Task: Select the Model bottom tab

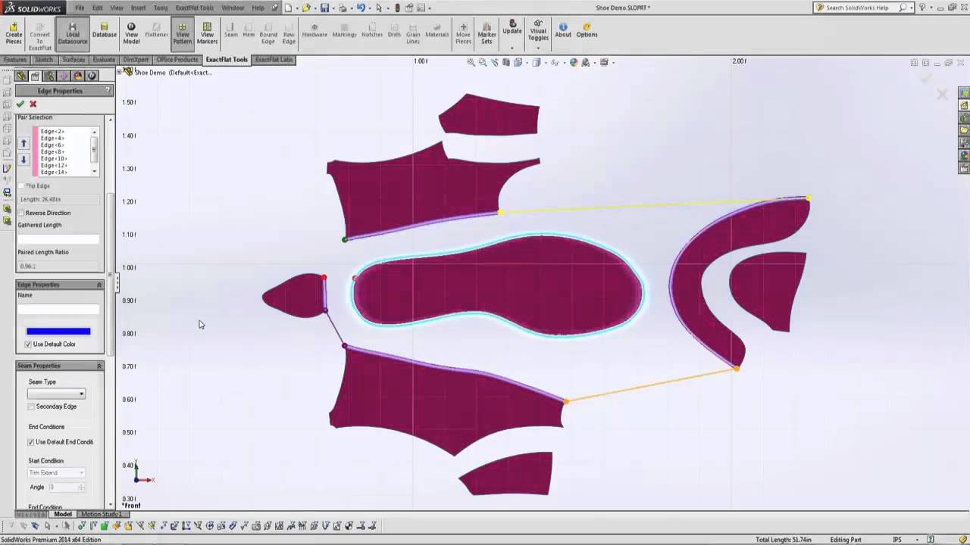Action: click(x=63, y=515)
